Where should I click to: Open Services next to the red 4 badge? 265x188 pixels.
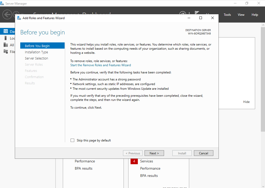point(147,161)
